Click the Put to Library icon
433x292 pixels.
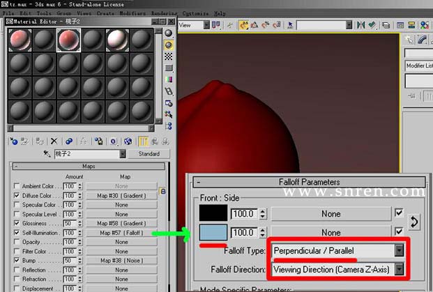[98, 141]
